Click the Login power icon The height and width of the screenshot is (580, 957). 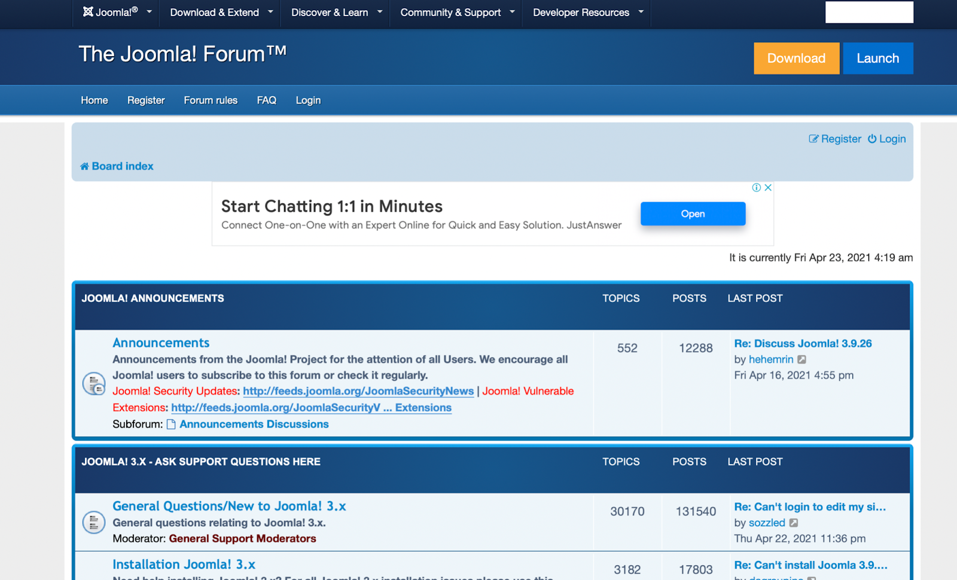tap(872, 139)
